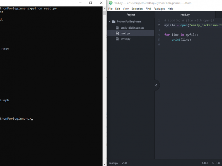
Task: Open the Find menu
Action: coord(148,9)
